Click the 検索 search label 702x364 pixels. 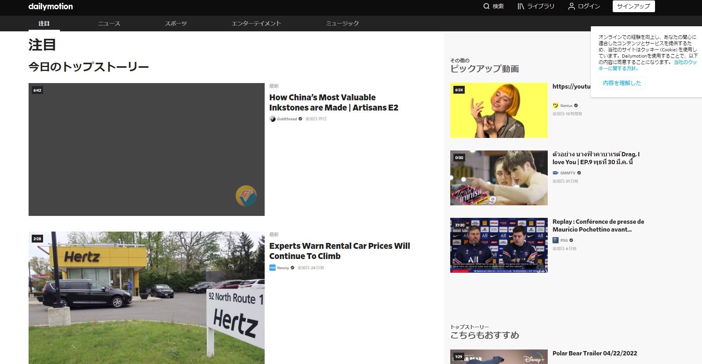pyautogui.click(x=498, y=6)
